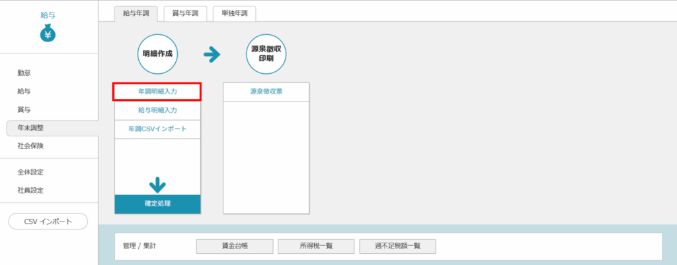Click the right arrow between workflow steps

[x=212, y=55]
